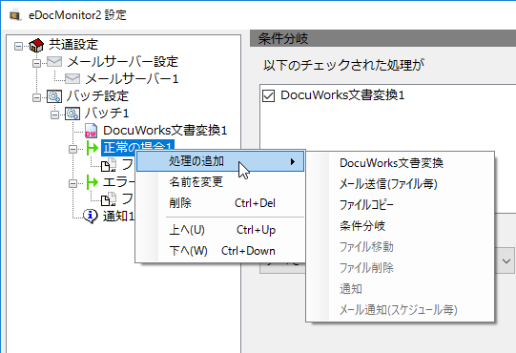Viewport: 516px width, 353px height.
Task: Select DocuWorks文書変換1 in the tree
Action: point(165,131)
